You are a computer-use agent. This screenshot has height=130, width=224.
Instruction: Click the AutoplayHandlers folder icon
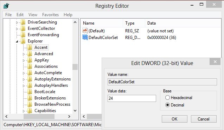(30, 85)
